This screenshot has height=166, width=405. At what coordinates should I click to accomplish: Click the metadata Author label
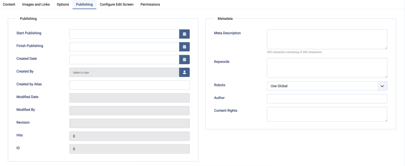coord(219,98)
